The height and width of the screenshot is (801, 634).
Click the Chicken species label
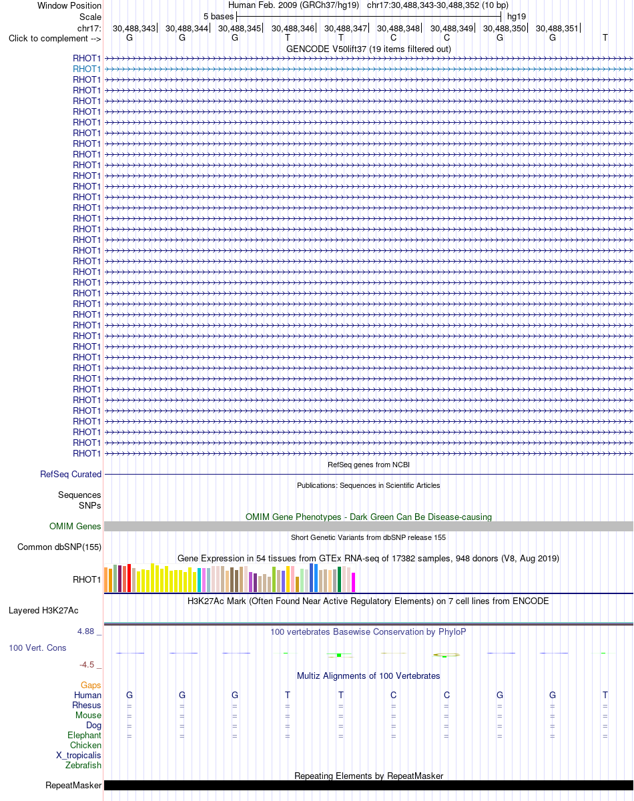(x=85, y=745)
